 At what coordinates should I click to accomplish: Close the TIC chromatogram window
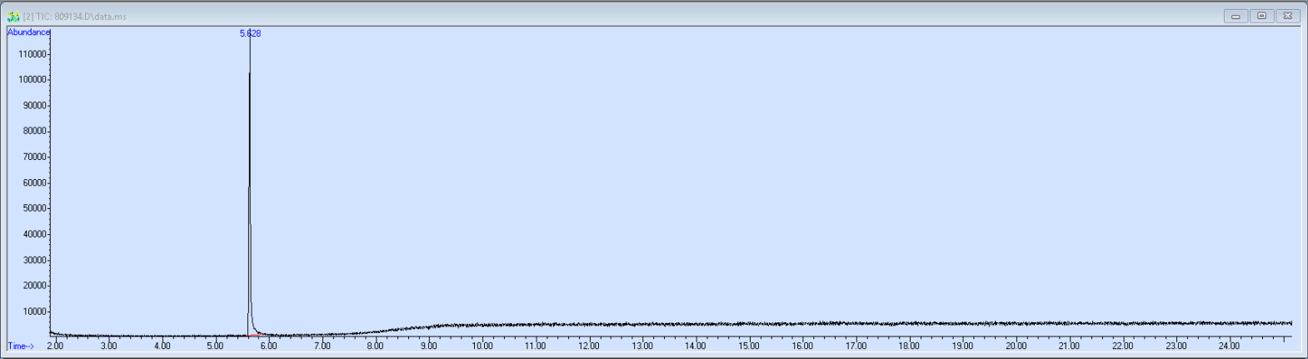[x=1288, y=16]
